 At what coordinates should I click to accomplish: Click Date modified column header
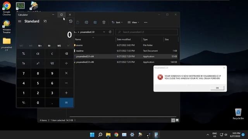click(124, 39)
